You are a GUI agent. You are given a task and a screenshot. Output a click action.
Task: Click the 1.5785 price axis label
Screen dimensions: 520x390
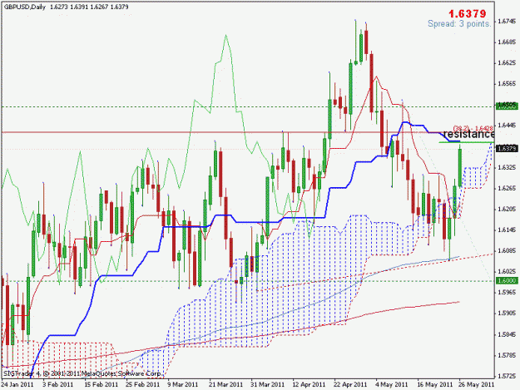pyautogui.click(x=507, y=355)
